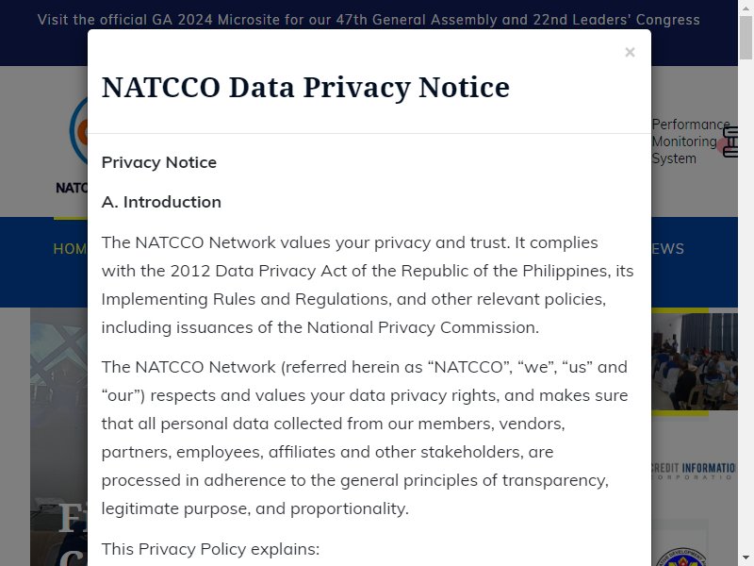
Task: Click the empty scrollbar track below thumb
Action: [x=746, y=308]
